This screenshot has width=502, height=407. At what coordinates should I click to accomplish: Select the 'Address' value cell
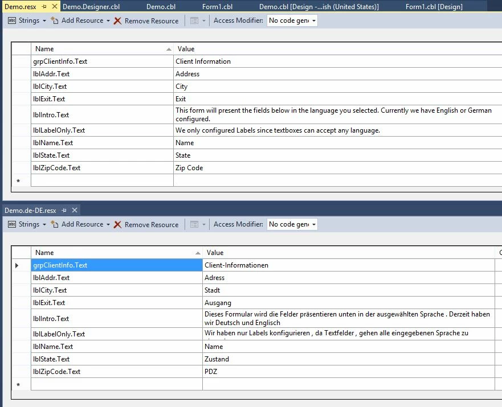pos(338,74)
